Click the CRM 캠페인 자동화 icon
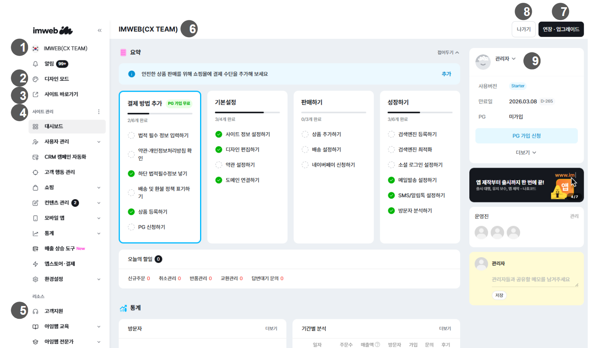This screenshot has height=348, width=599. [36, 157]
